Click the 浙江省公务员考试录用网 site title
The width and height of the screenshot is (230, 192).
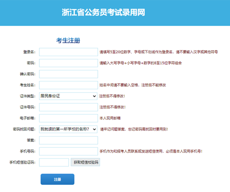(103, 12)
